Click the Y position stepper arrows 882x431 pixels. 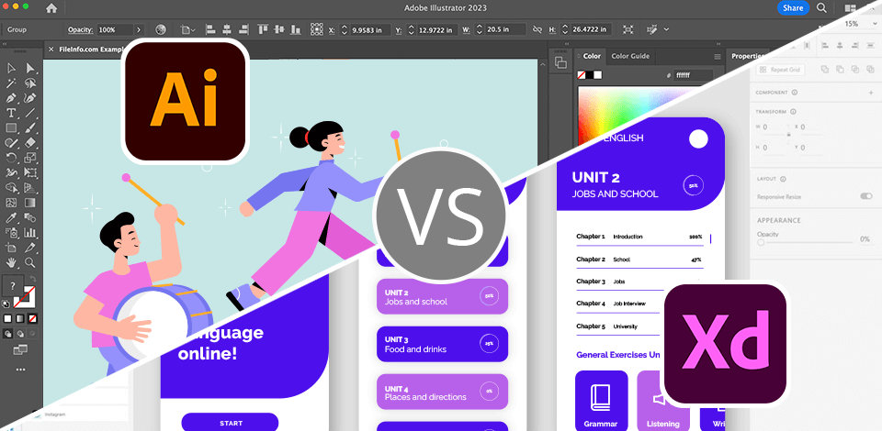click(412, 29)
